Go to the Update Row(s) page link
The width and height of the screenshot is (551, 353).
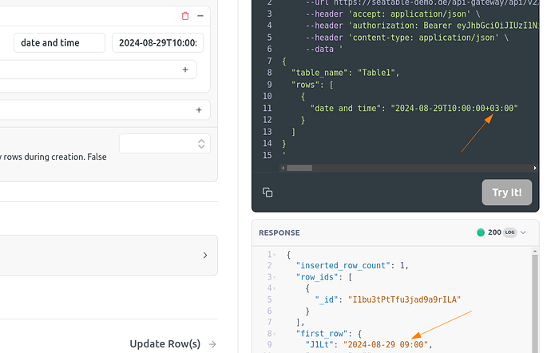coord(165,344)
